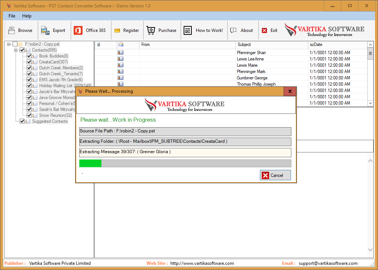Click the Vartika Software toolbar logo
This screenshot has height=270, width=378.
click(x=324, y=30)
